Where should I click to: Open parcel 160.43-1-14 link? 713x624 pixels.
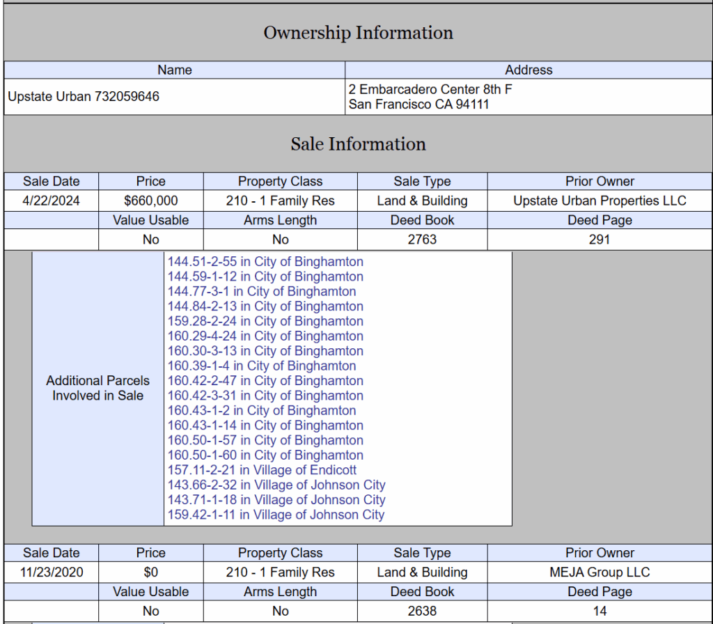click(265, 426)
